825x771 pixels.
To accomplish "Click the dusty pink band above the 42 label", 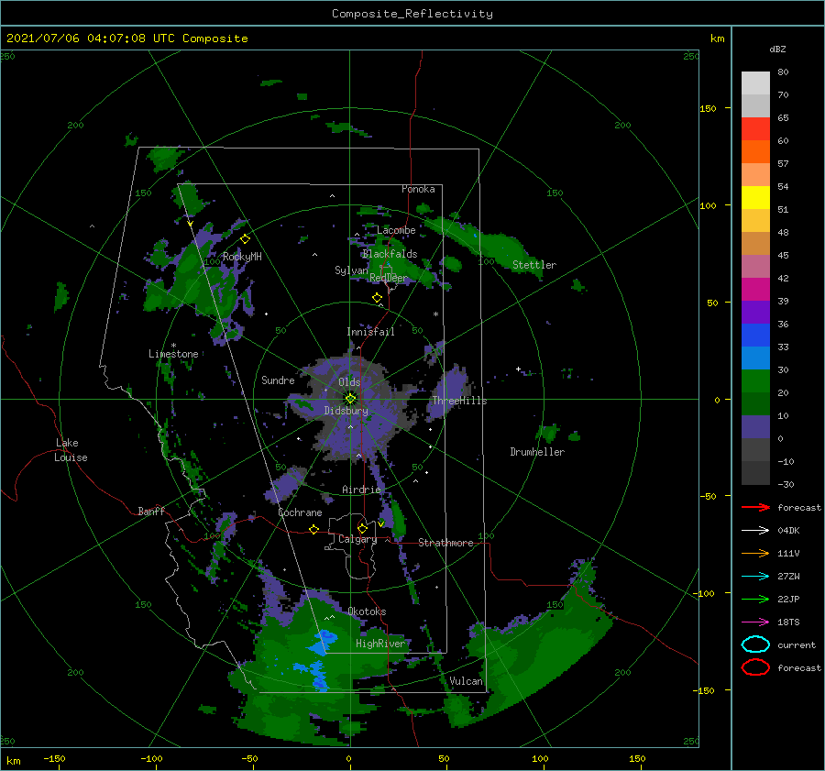I will pos(755,266).
